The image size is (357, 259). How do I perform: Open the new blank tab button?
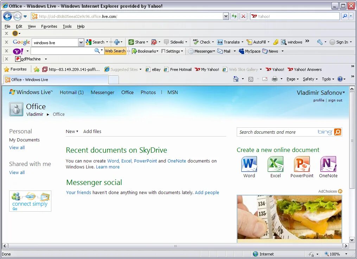point(114,80)
